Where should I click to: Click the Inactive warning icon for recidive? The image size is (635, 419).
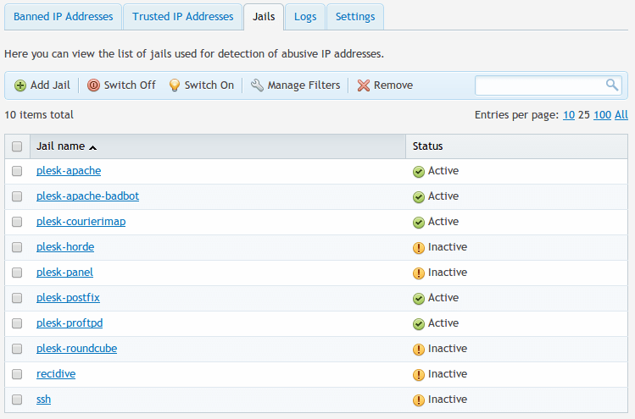(418, 375)
